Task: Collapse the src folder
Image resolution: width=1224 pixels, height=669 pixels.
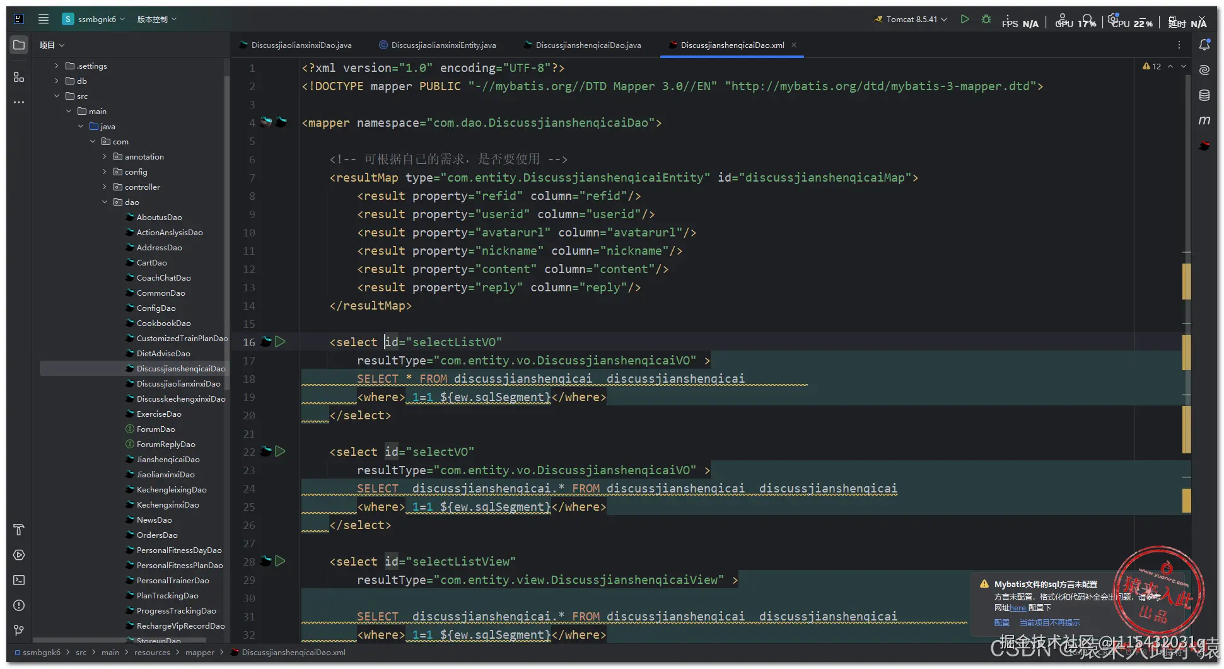Action: click(56, 96)
